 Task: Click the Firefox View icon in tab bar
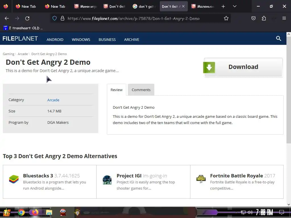[6, 6]
